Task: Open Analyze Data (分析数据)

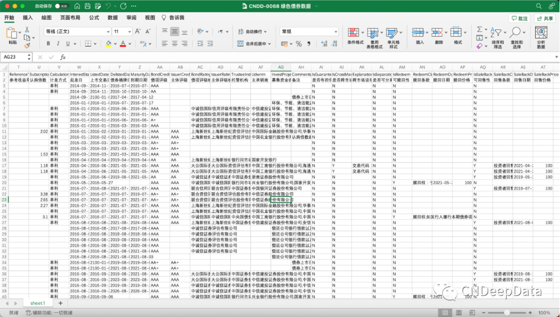Action: point(541,38)
